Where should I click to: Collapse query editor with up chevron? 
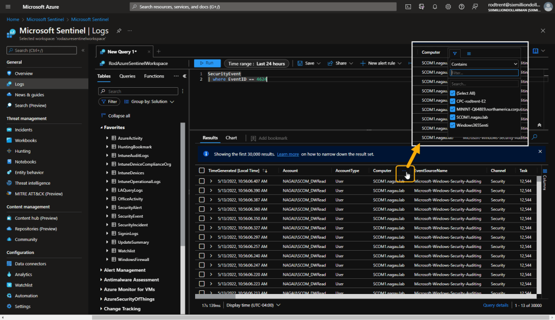click(x=539, y=125)
